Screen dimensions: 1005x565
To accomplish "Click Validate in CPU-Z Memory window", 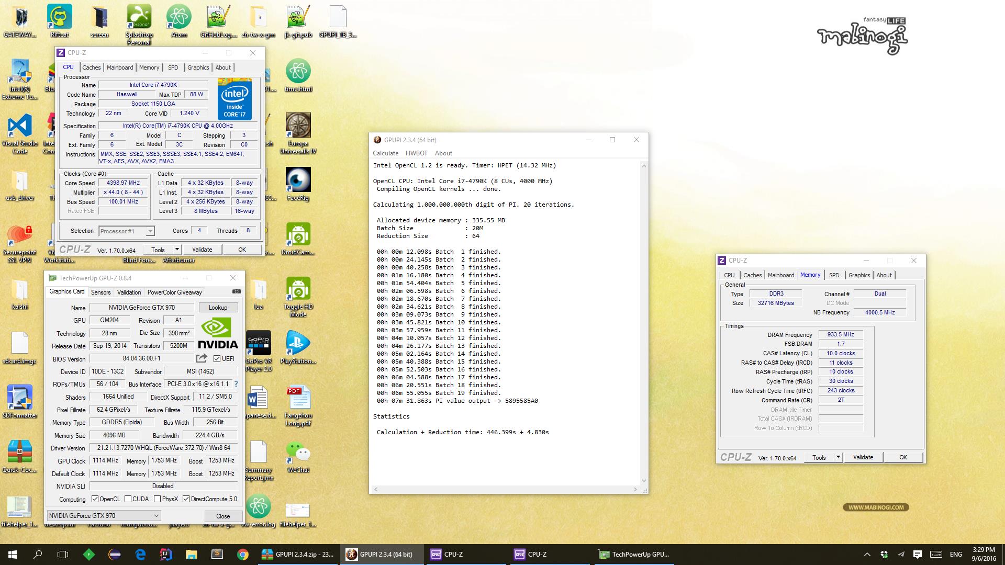I will click(863, 457).
